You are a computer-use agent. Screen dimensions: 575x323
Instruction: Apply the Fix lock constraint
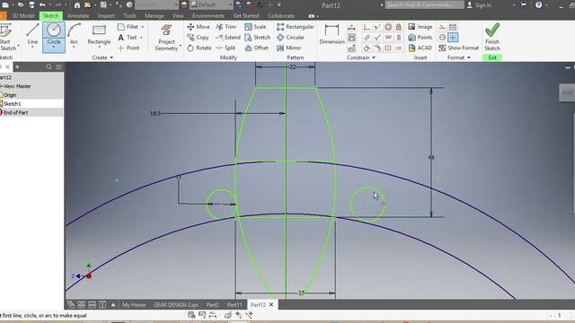pyautogui.click(x=399, y=27)
